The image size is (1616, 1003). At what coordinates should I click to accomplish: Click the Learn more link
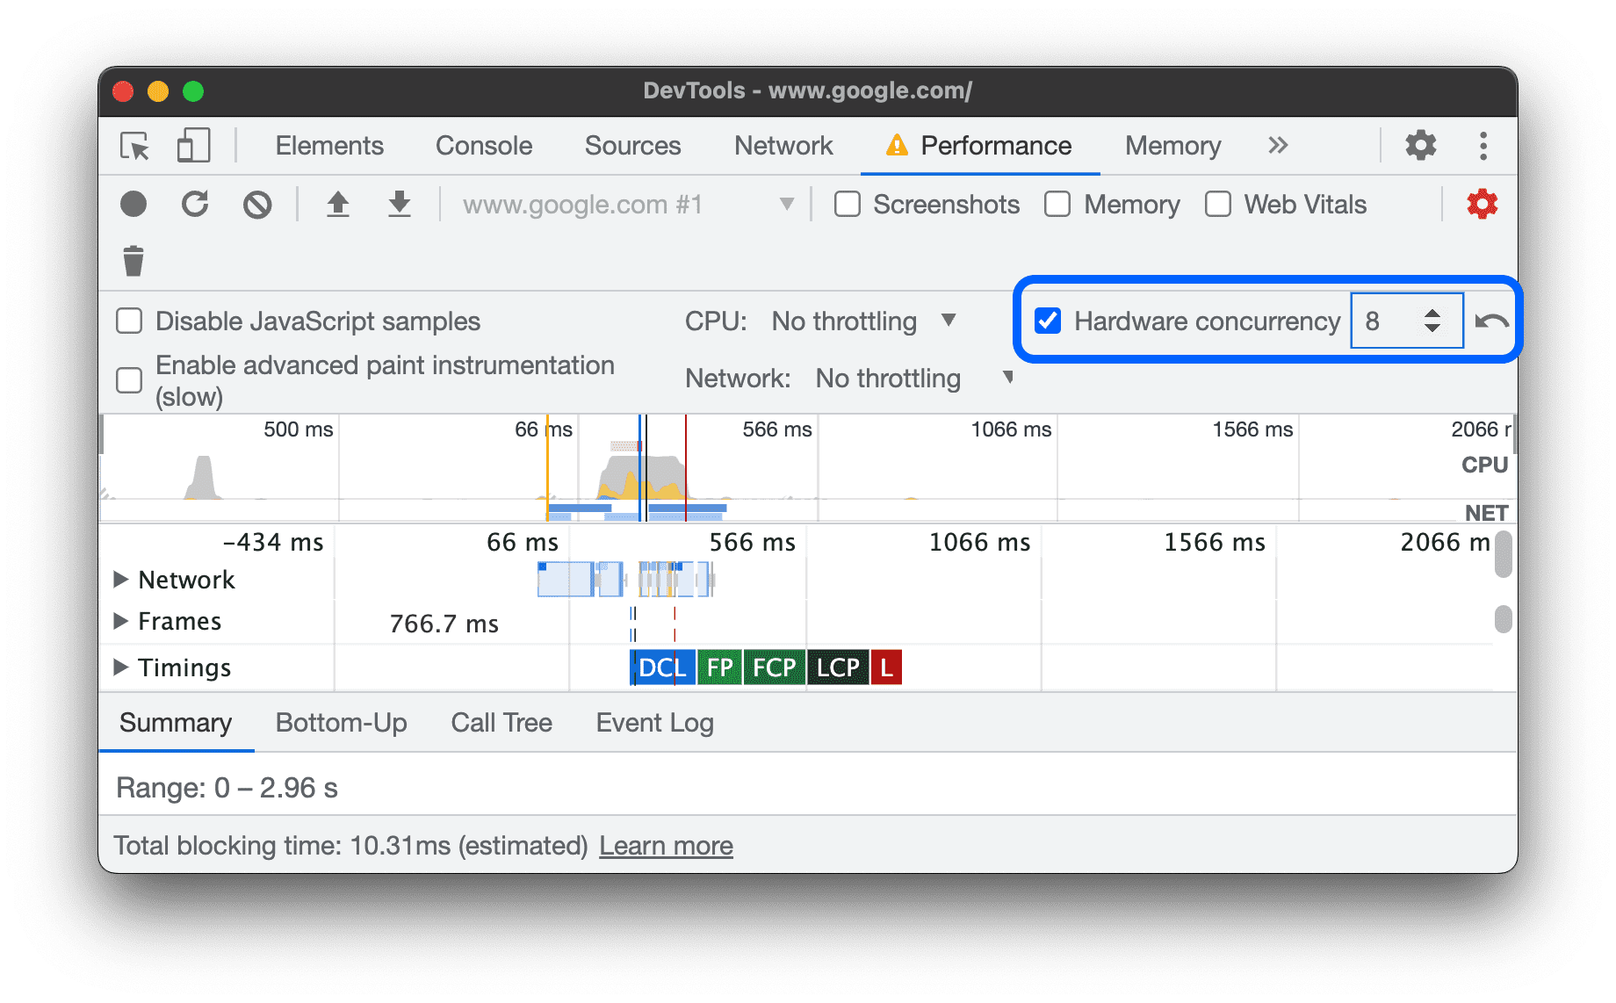pos(666,845)
